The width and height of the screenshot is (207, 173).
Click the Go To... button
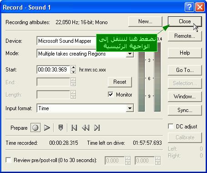(x=185, y=70)
